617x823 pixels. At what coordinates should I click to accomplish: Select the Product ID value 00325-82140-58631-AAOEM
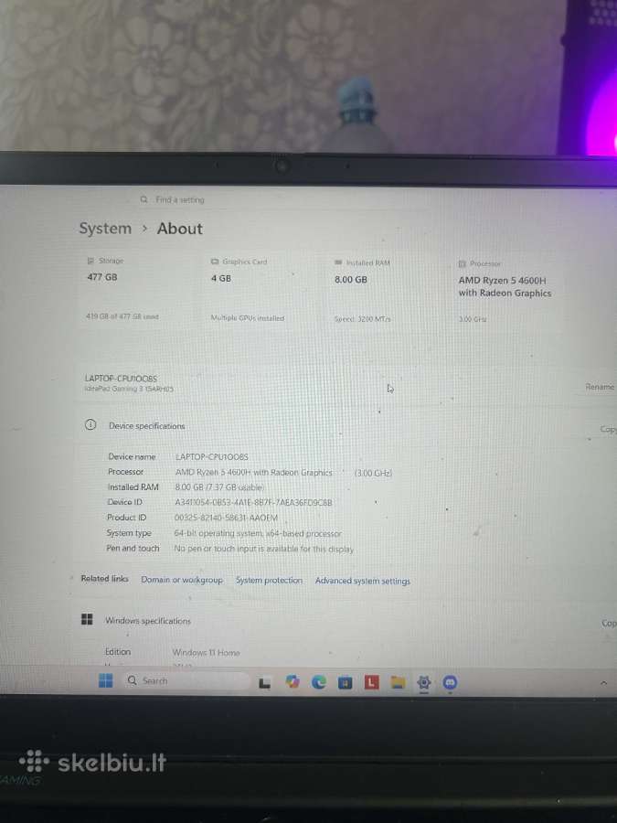(x=226, y=518)
